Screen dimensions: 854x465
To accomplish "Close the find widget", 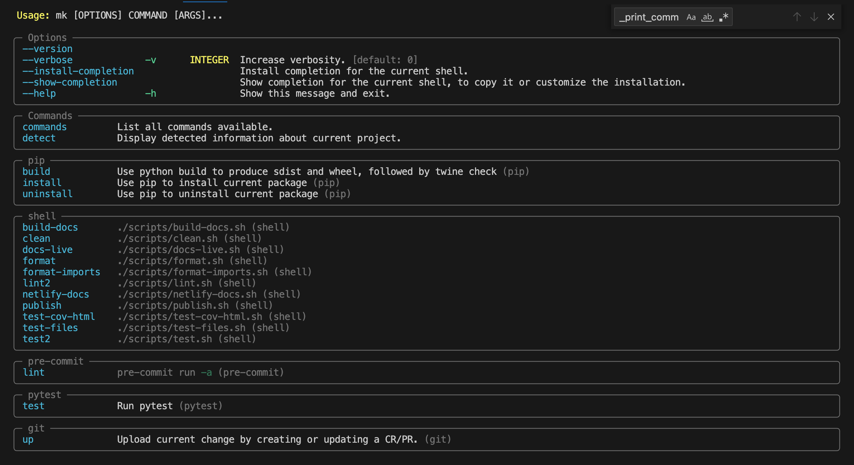I will click(x=831, y=17).
